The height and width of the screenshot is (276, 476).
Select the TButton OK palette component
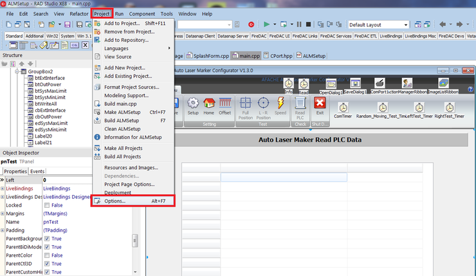coord(75,45)
